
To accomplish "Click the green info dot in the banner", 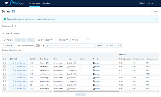I will point(5,19).
